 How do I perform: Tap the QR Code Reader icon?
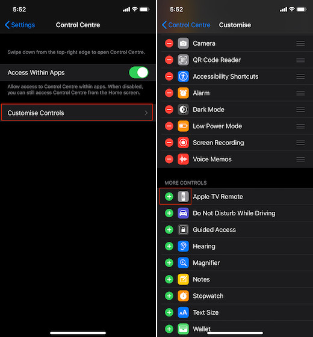(183, 60)
